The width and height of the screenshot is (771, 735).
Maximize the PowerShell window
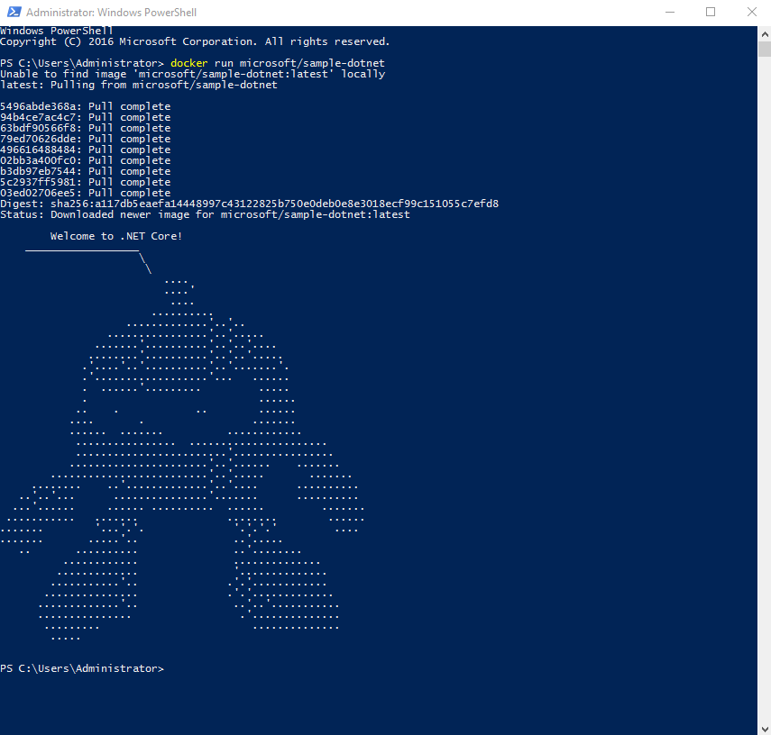pos(711,13)
